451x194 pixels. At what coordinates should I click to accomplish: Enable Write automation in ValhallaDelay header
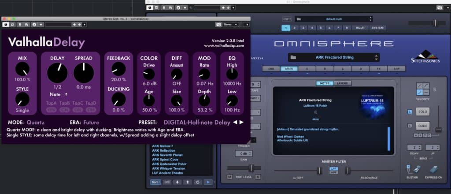26,24
